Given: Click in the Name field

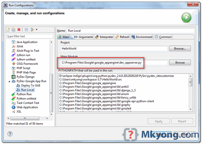Looking at the screenshot, I should point(130,31).
